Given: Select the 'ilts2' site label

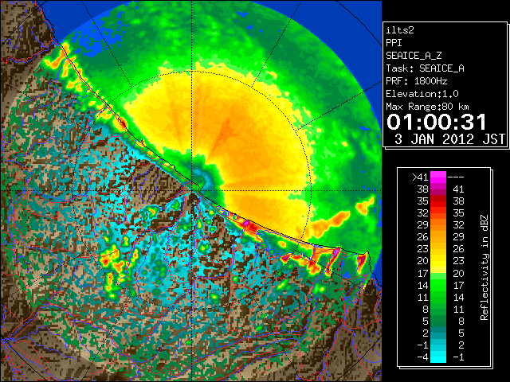Looking at the screenshot, I should (x=400, y=30).
